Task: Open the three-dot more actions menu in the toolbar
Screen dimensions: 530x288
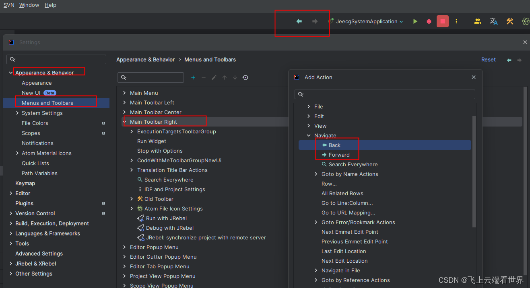Action: pos(456,21)
